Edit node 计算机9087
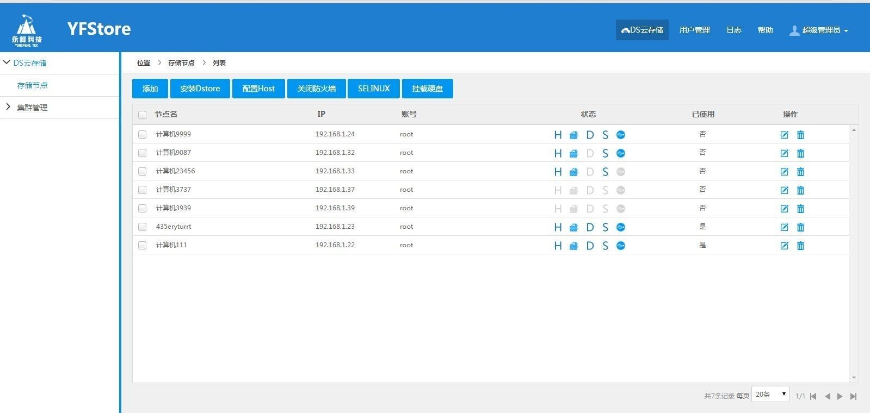The height and width of the screenshot is (413, 870). click(x=784, y=153)
